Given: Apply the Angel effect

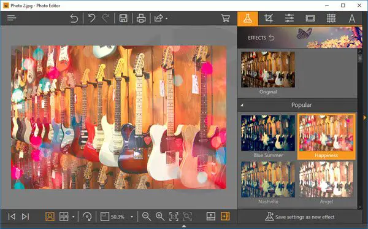Looking at the screenshot, I should (x=326, y=179).
